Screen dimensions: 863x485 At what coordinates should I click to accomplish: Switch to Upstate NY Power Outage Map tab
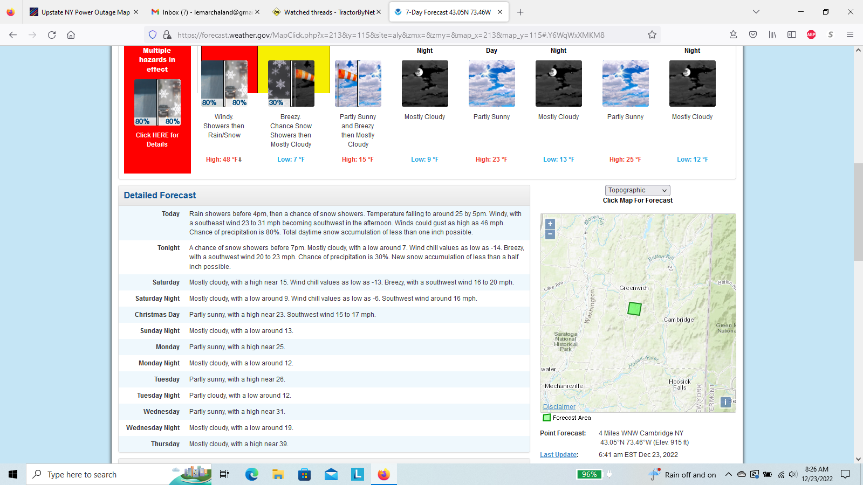[80, 12]
